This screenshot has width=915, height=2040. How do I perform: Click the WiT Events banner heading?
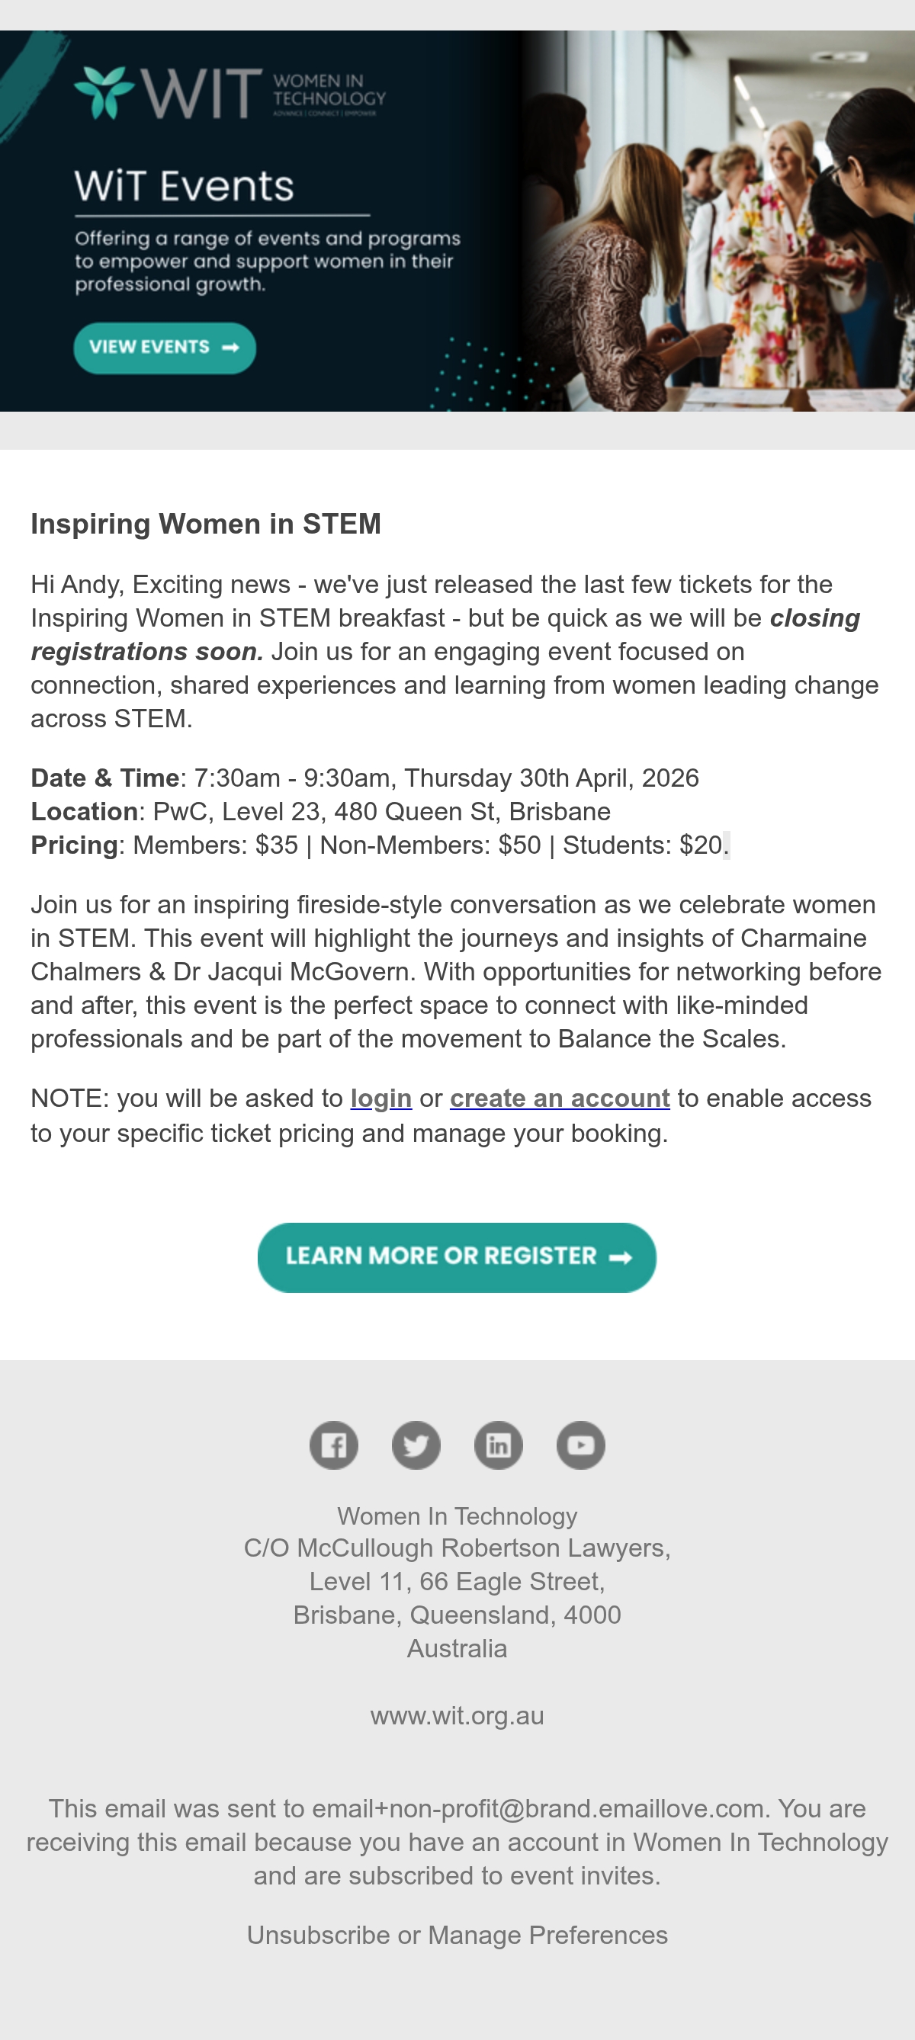point(185,186)
